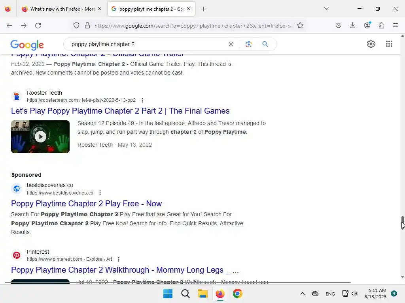
Task: Open the Downloads panel
Action: pos(352,26)
